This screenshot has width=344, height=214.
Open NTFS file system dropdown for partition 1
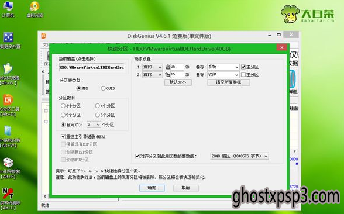(x=153, y=67)
